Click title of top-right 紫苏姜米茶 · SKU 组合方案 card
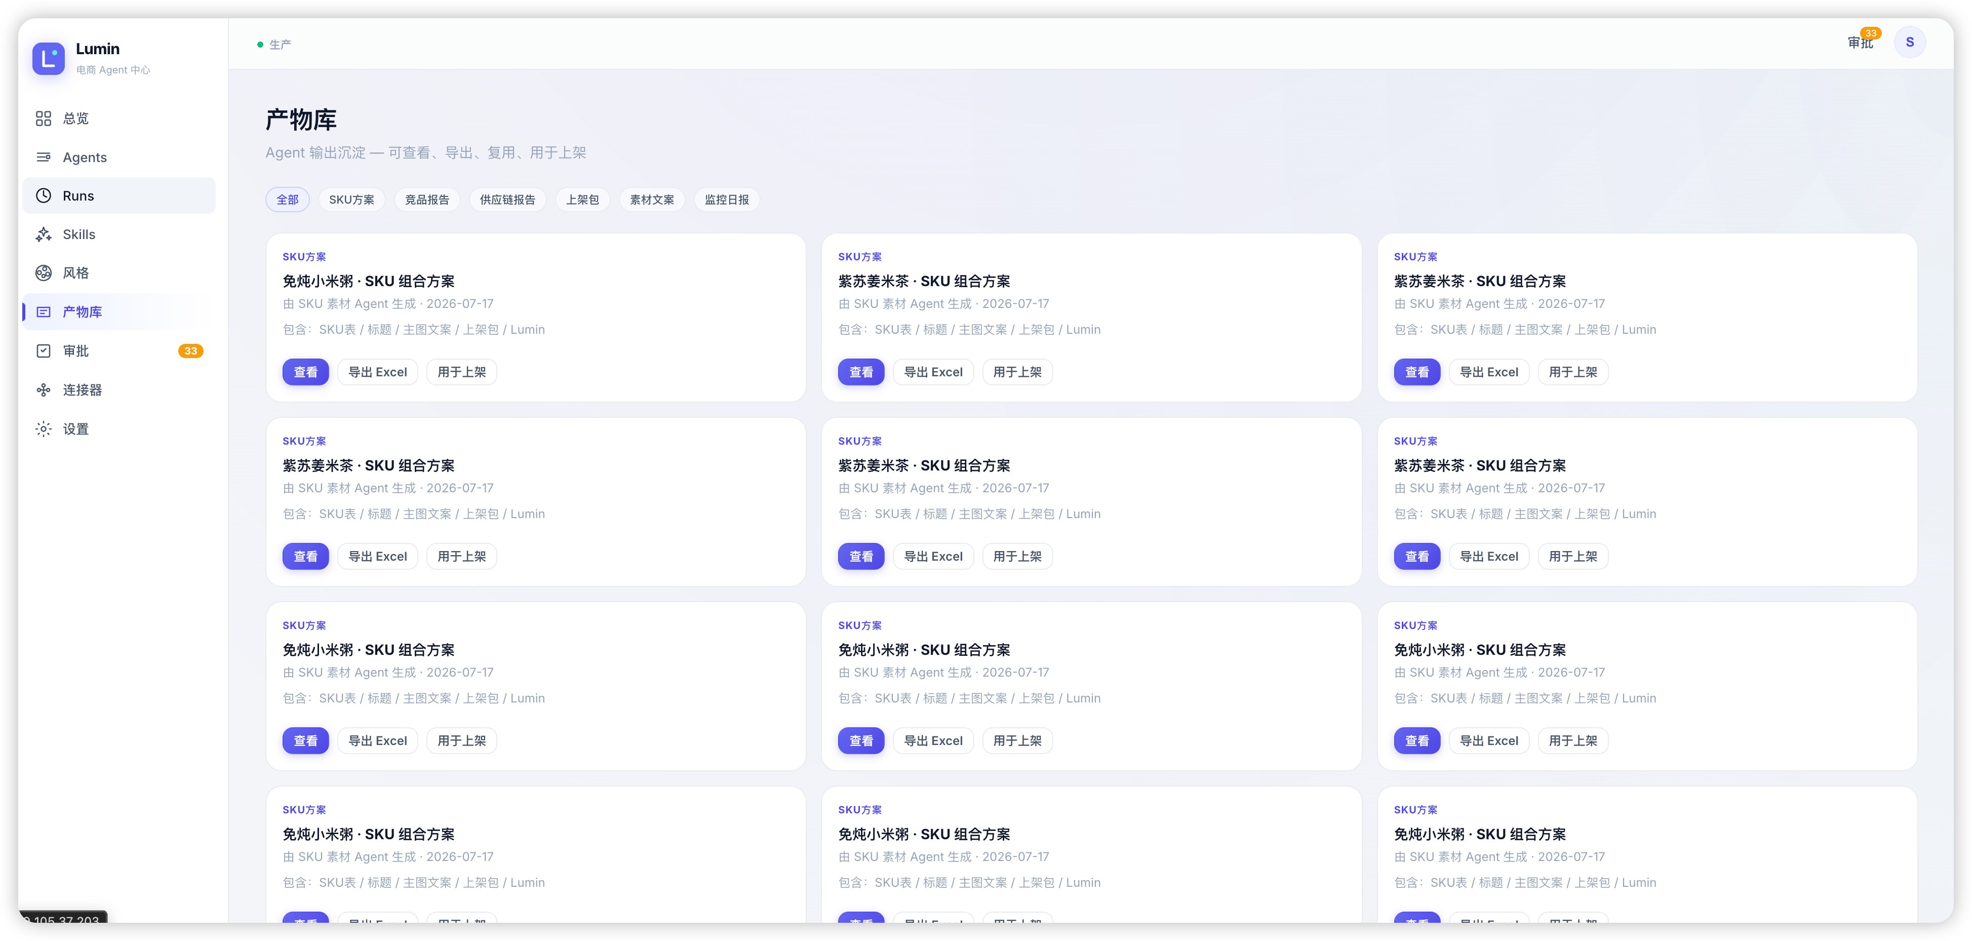The image size is (1972, 941). tap(1480, 282)
